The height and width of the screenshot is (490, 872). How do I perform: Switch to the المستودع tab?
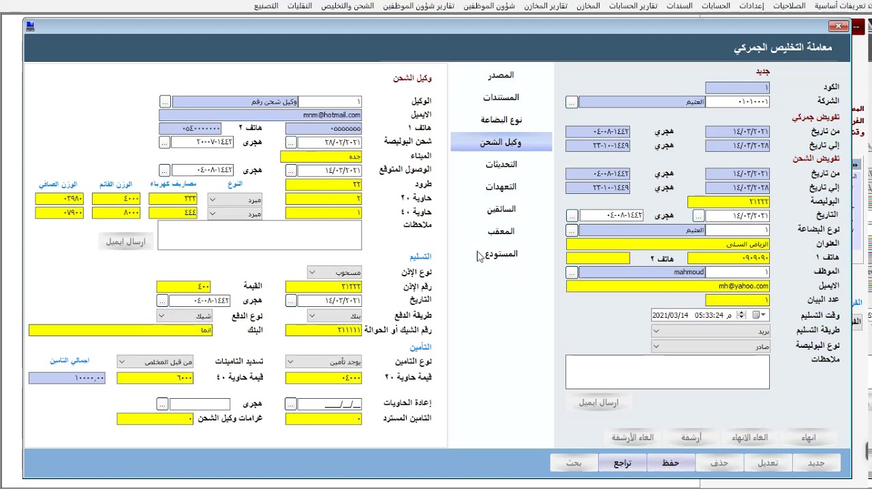point(501,254)
